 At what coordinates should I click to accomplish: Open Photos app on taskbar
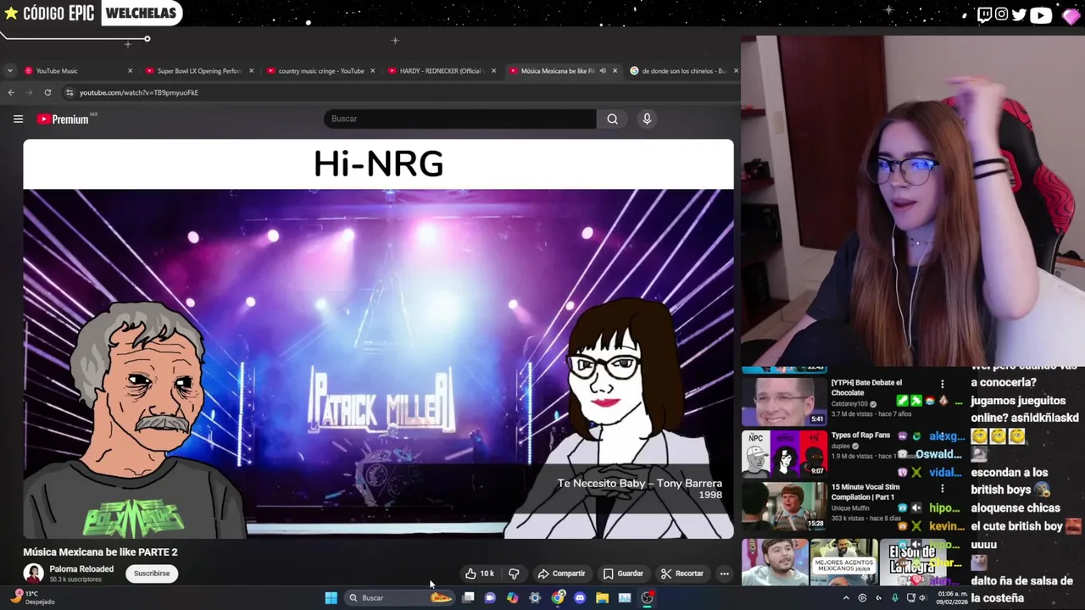pos(625,598)
